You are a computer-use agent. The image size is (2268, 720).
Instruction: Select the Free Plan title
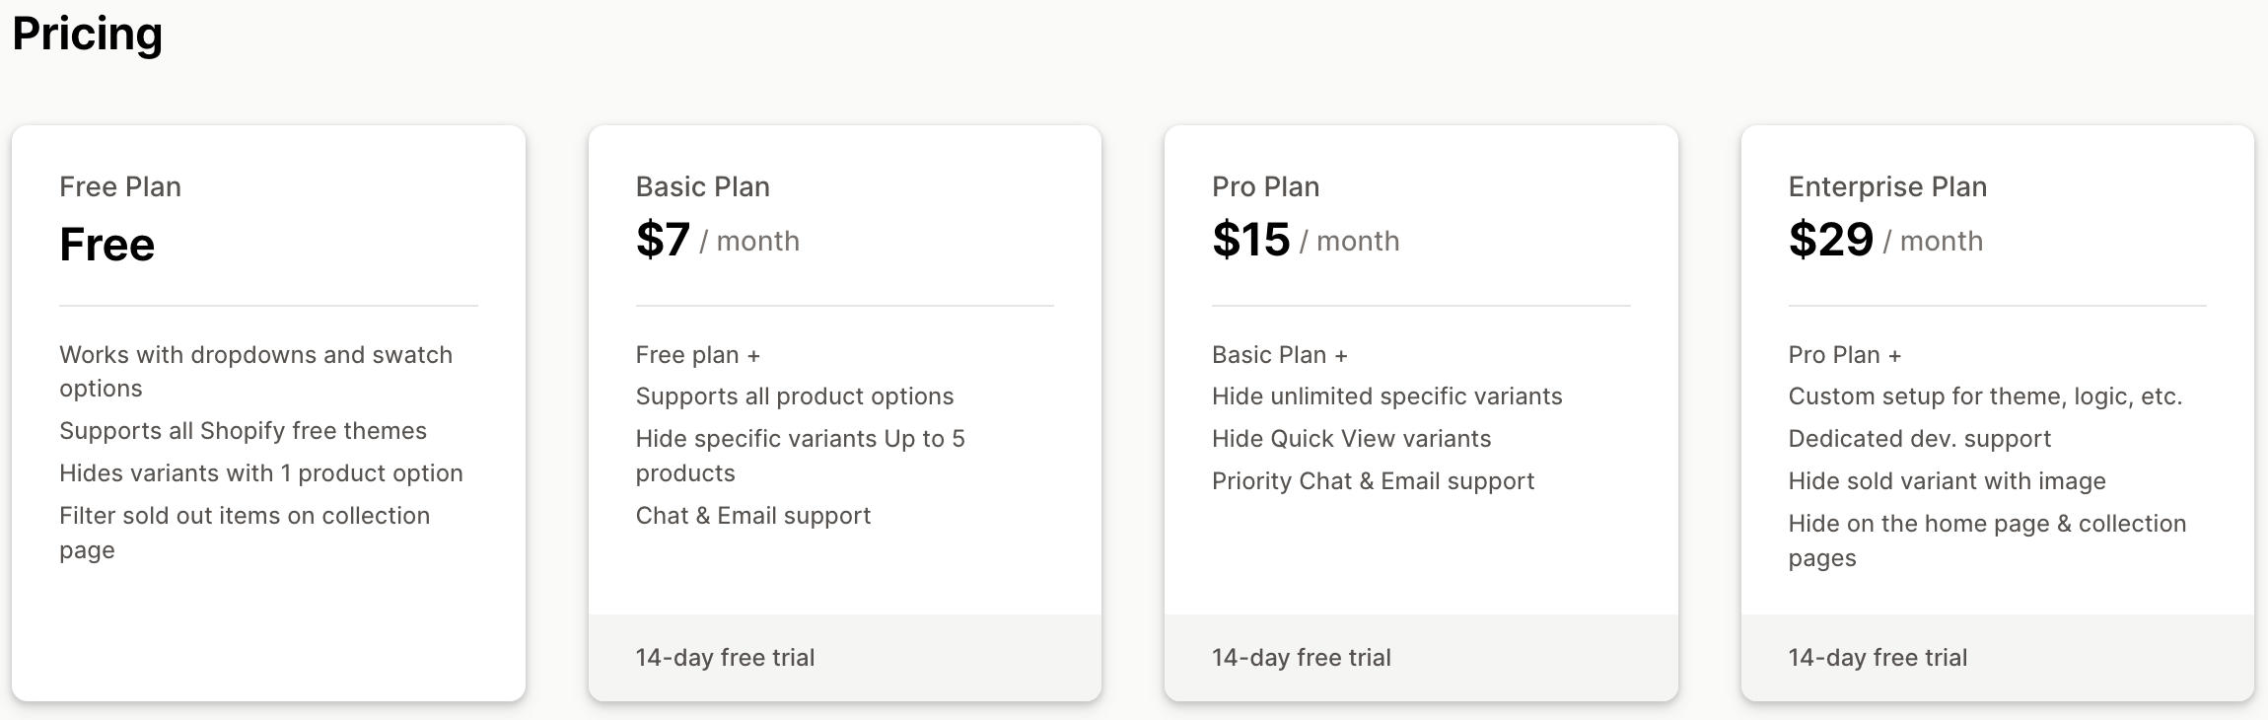coord(120,186)
